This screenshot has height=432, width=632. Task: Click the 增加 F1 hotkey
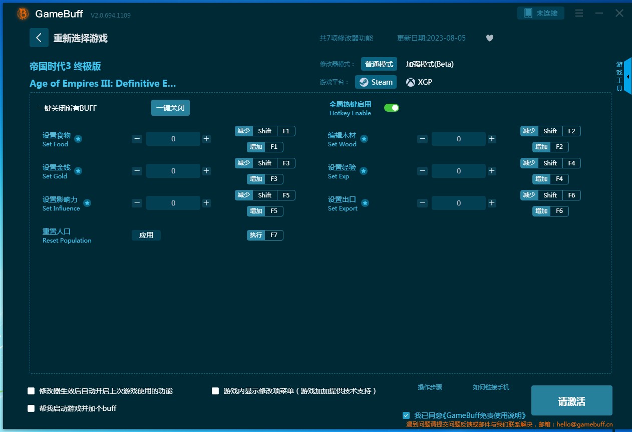pyautogui.click(x=265, y=147)
